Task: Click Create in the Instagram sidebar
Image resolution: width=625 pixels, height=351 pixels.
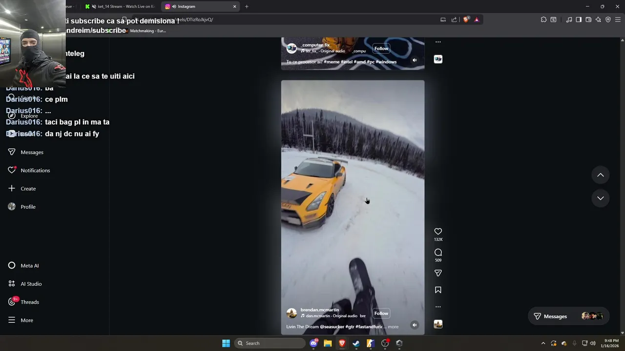Action: pos(22,189)
